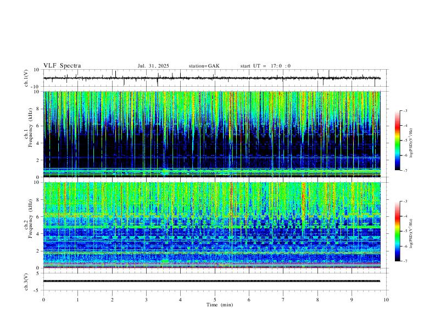This screenshot has height=336, width=435.
Task: Click the time axis tick label '6'
Action: click(249, 300)
